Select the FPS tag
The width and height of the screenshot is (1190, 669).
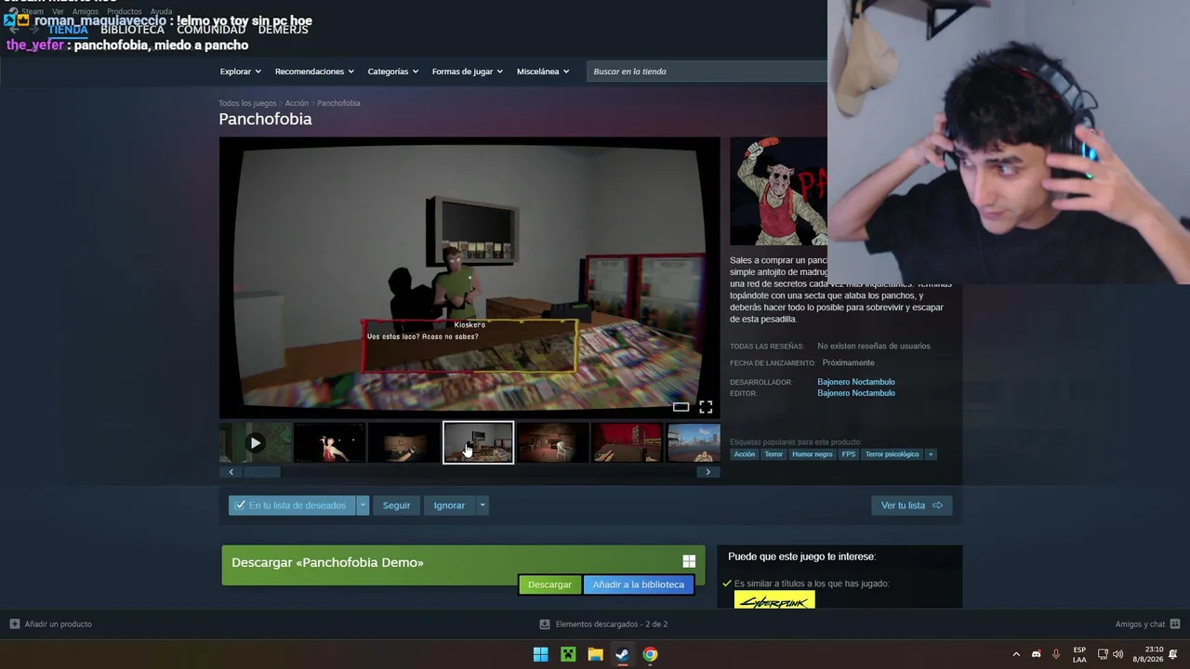coord(849,454)
